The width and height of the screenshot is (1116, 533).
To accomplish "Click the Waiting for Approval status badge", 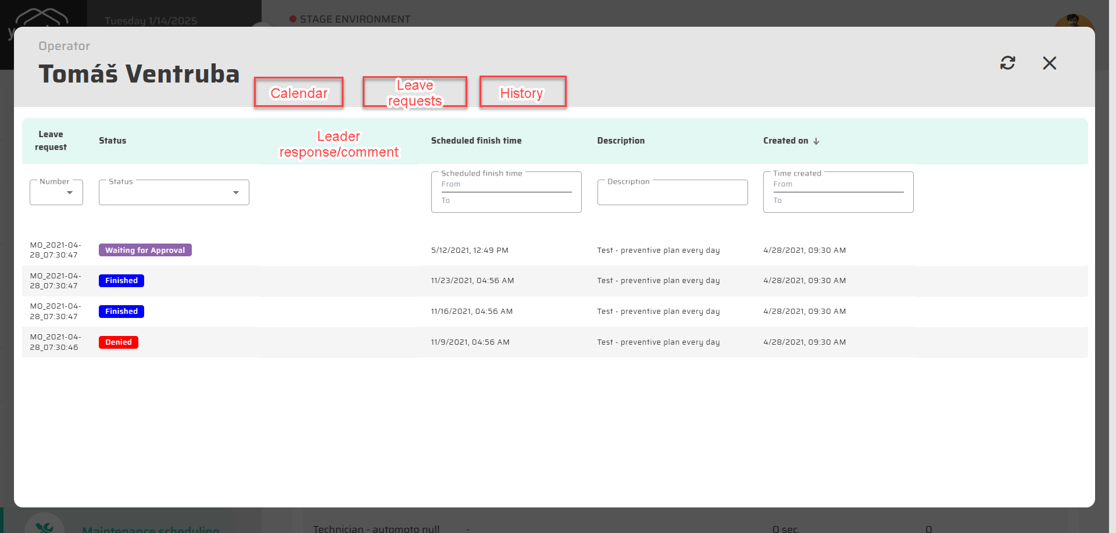I will [145, 251].
